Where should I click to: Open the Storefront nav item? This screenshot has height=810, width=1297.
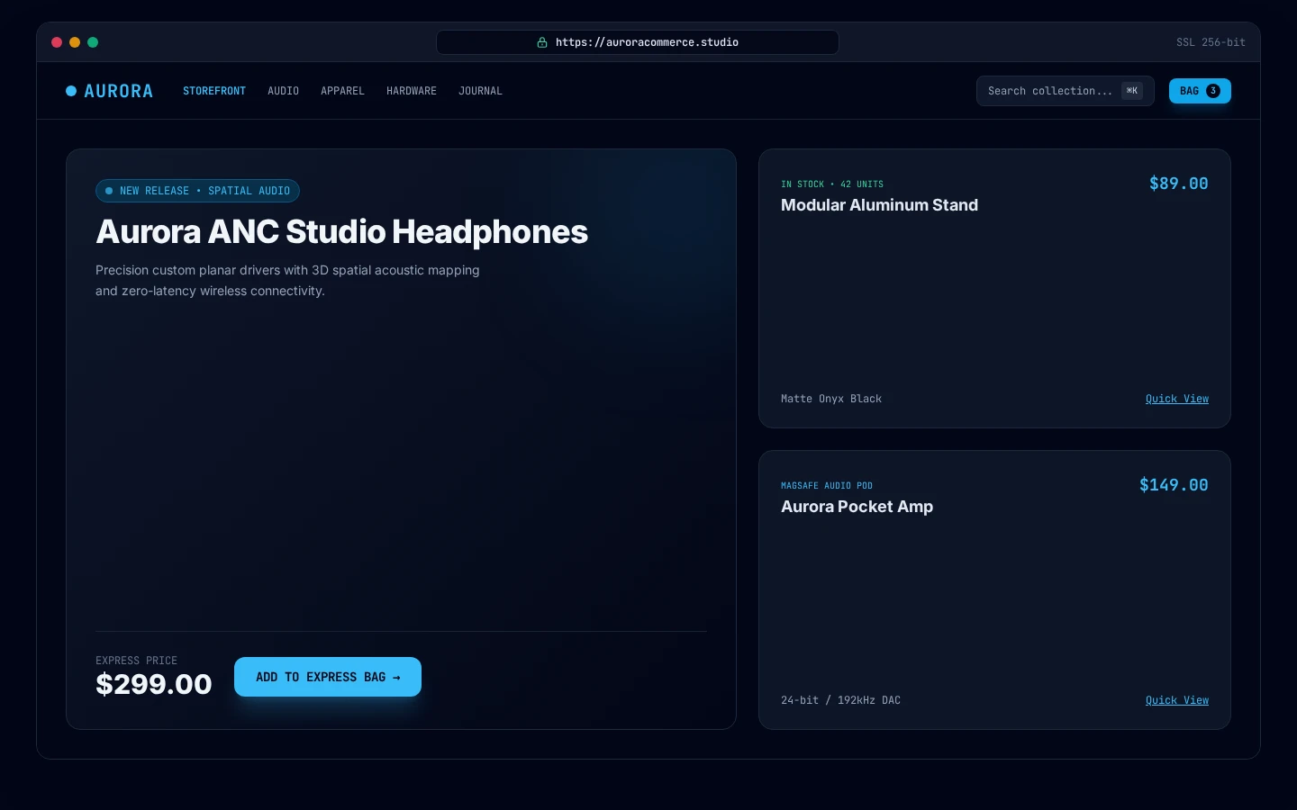214,91
